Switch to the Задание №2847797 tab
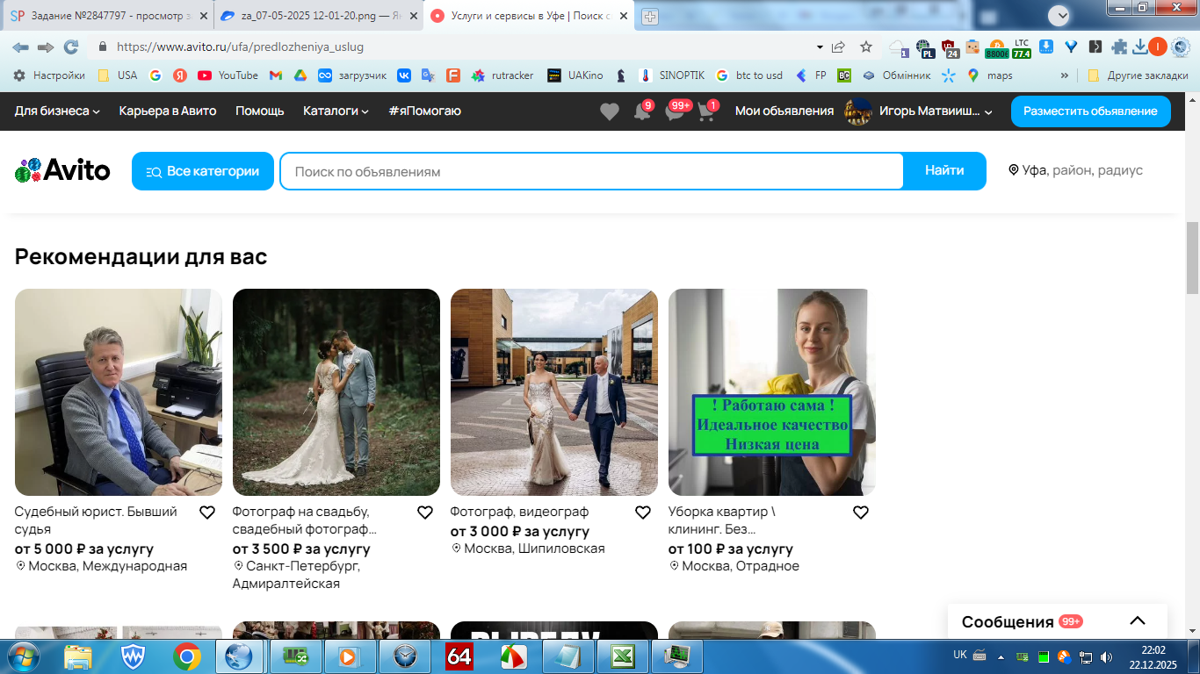Image resolution: width=1200 pixels, height=674 pixels. point(108,17)
